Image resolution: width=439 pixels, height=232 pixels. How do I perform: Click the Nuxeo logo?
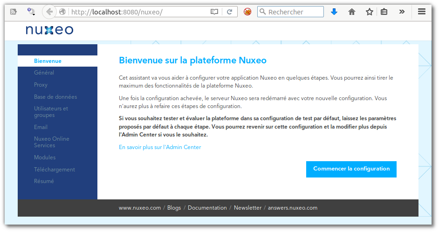click(49, 30)
